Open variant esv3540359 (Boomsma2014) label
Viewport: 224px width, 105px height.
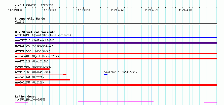(33, 67)
